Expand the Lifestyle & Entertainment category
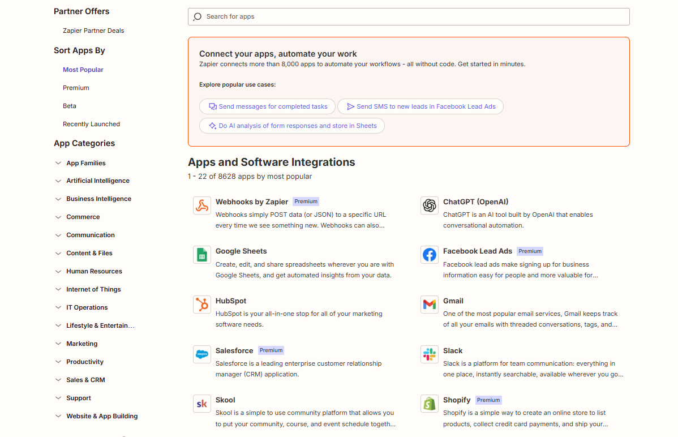Screen dimensions: 678x437 tap(58, 326)
